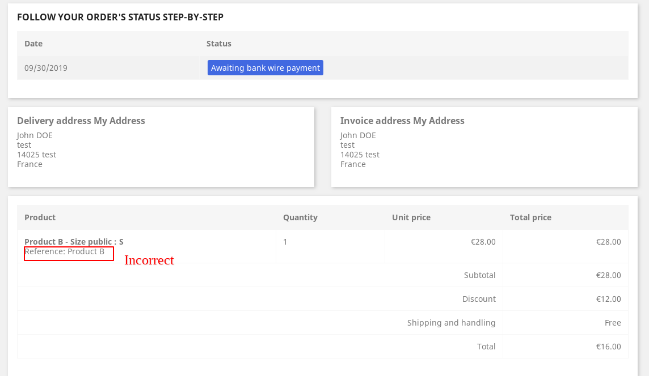Click the Unit price column header
649x376 pixels.
pos(411,217)
